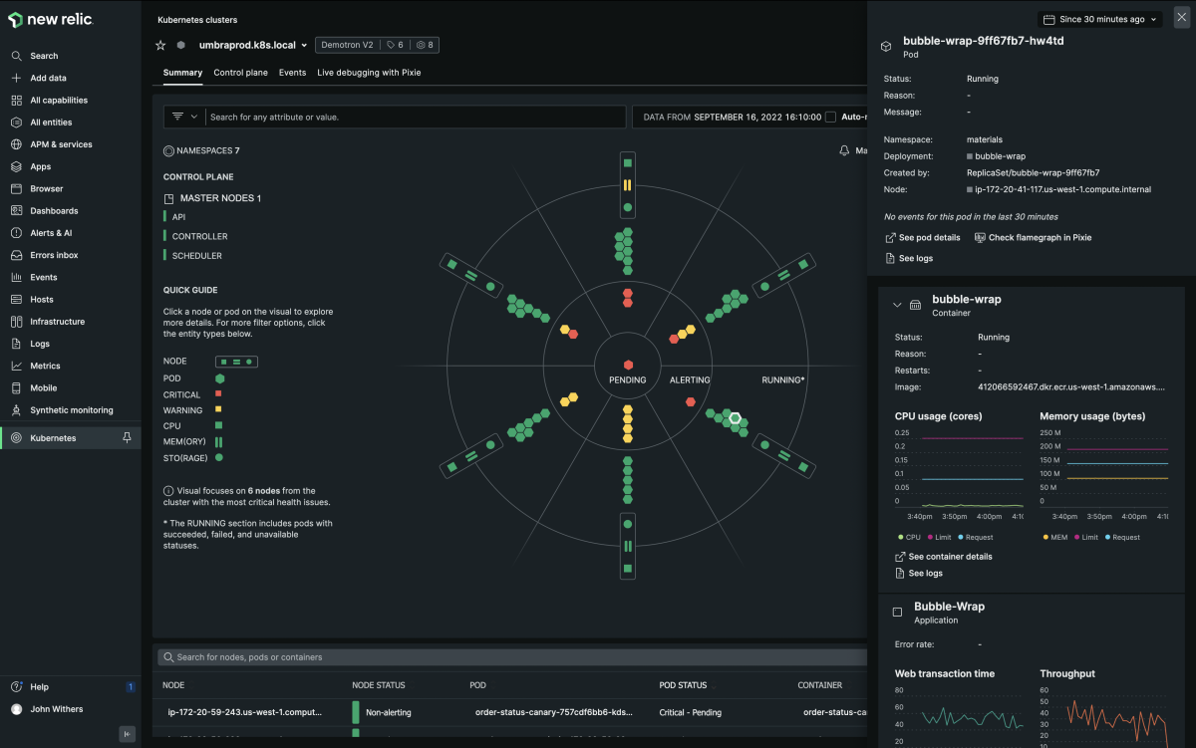Star the umbraprod.k8s.local cluster as favorite
The image size is (1196, 748).
tap(160, 45)
